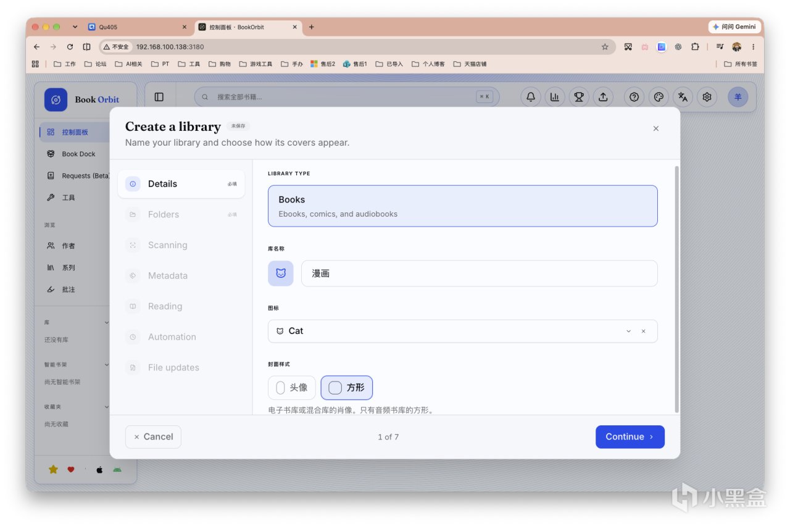Click the notifications bell icon
This screenshot has width=790, height=526.
click(x=530, y=97)
